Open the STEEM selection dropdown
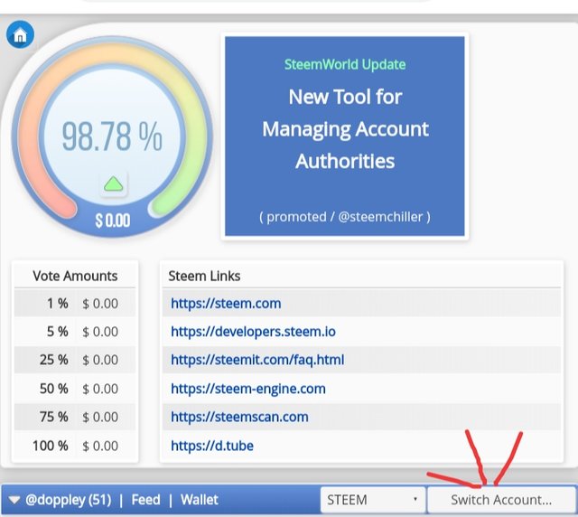The height and width of the screenshot is (517, 578). 373,500
